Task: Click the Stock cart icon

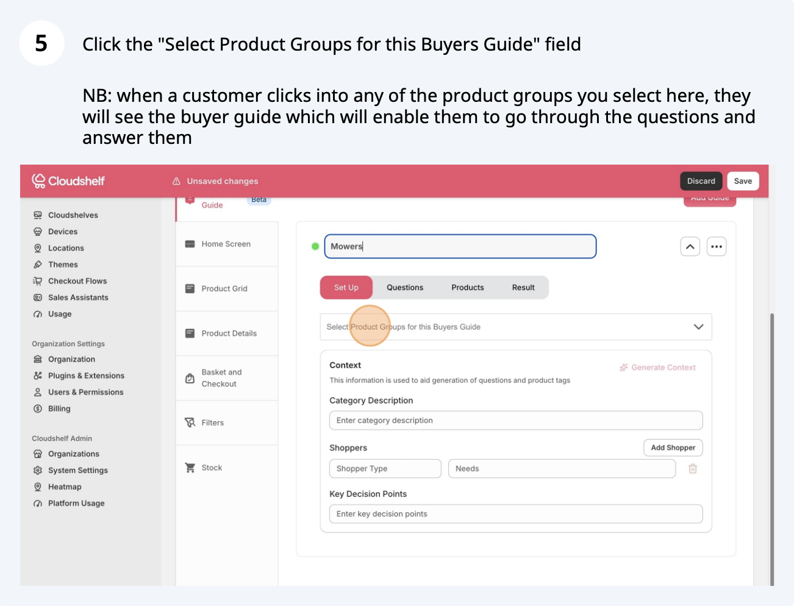Action: (x=190, y=468)
